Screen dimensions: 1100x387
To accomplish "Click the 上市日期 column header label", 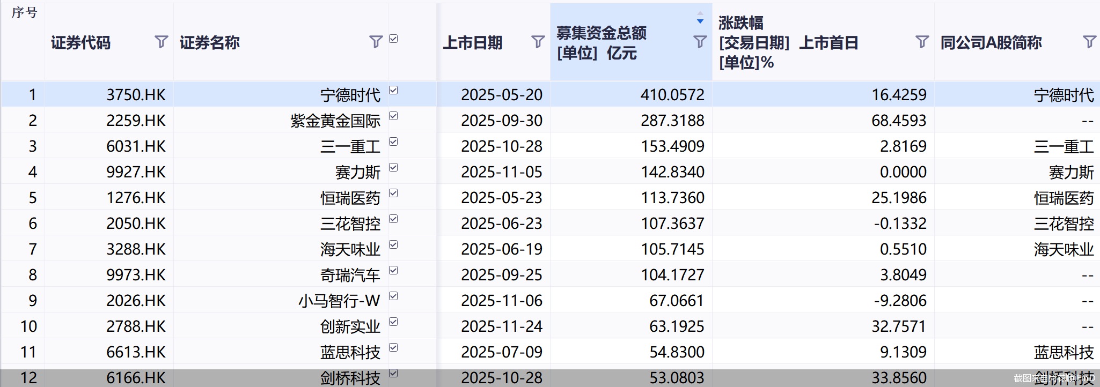I will (472, 42).
